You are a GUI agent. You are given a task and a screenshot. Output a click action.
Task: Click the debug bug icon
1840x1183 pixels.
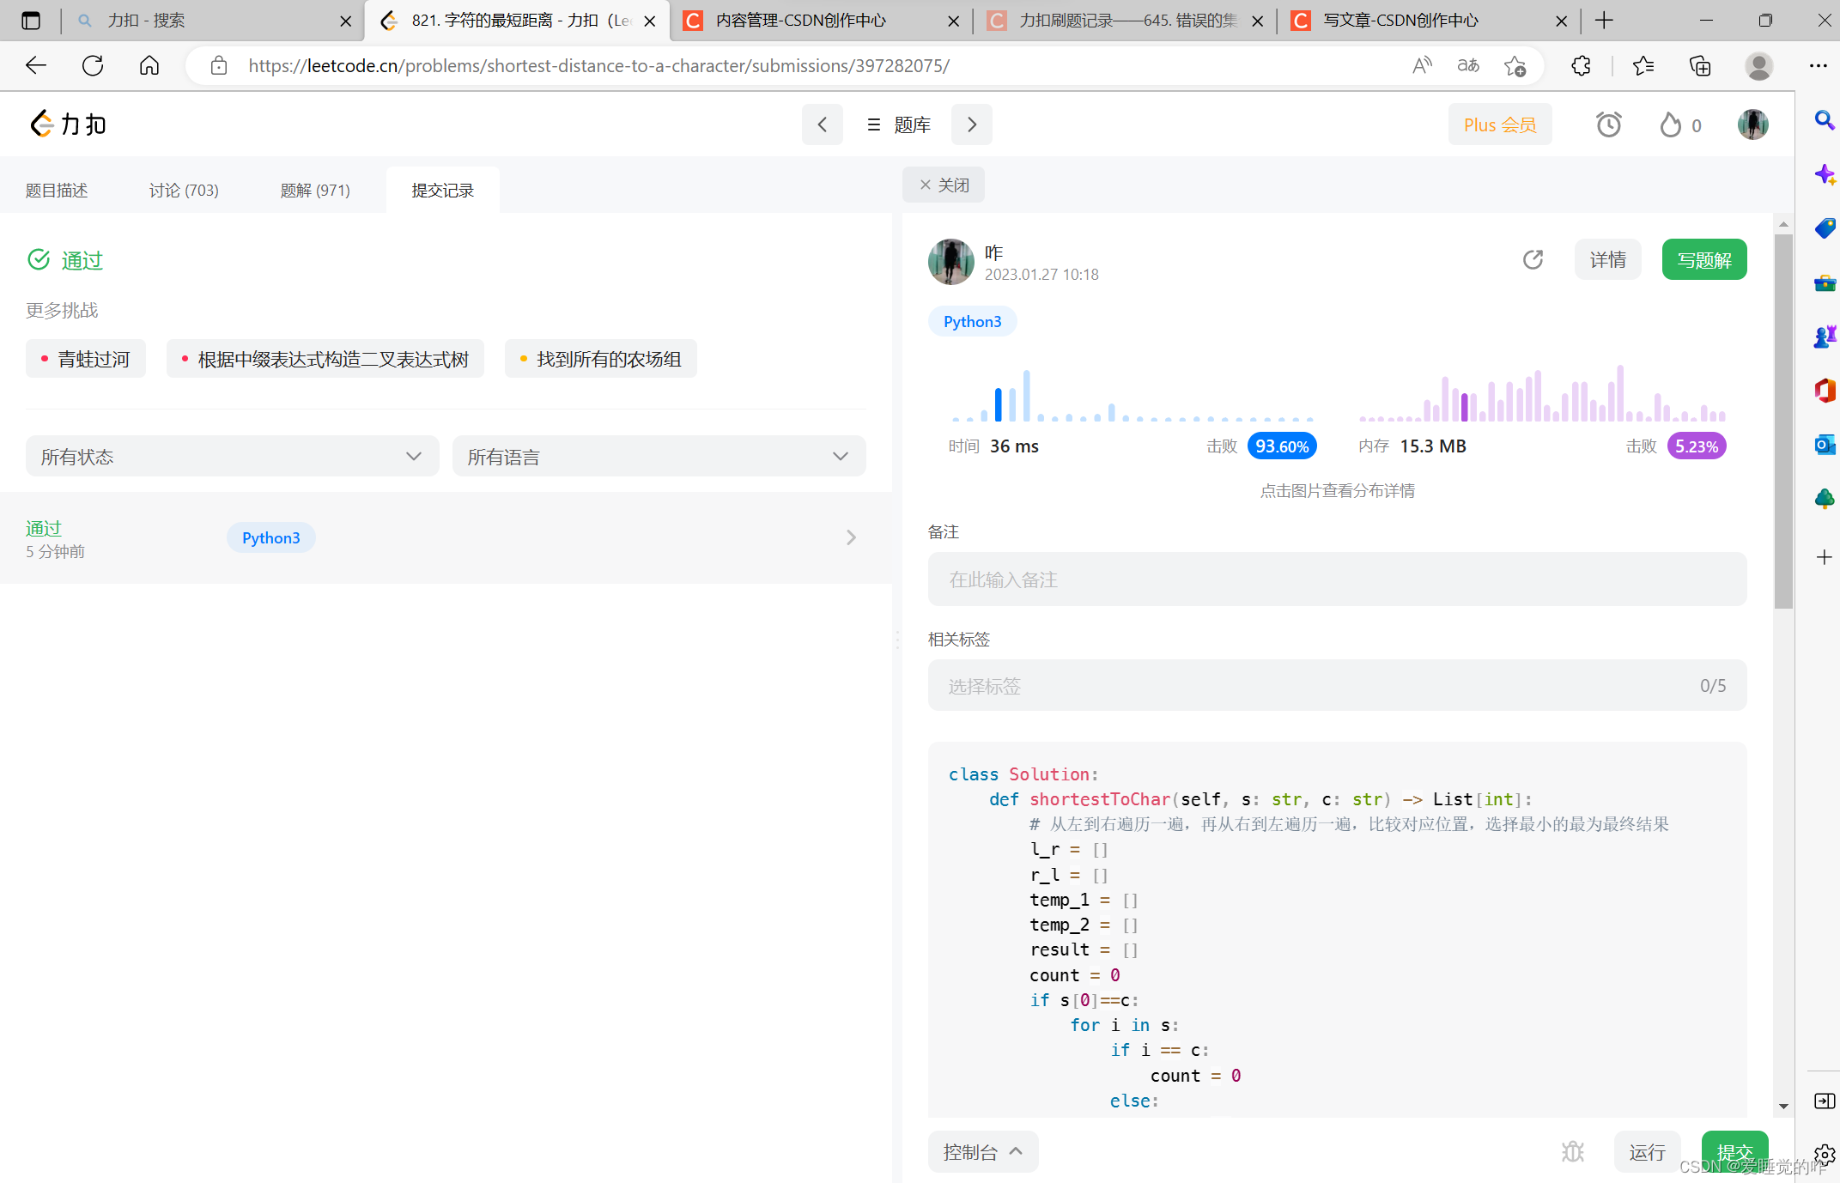click(x=1573, y=1151)
